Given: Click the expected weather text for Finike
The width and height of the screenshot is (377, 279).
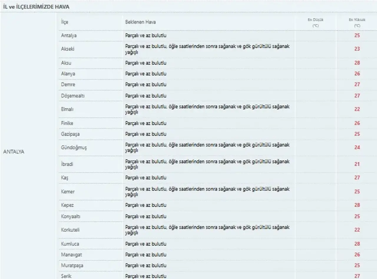Looking at the screenshot, I should tap(145, 123).
